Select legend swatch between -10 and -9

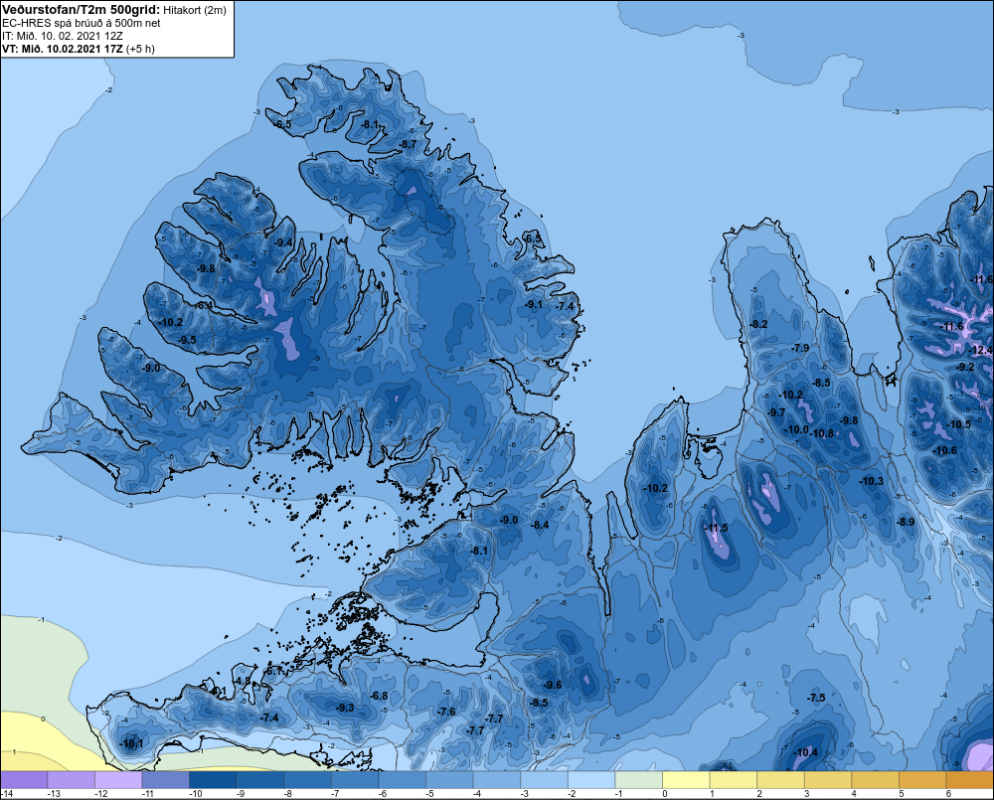[x=213, y=780]
